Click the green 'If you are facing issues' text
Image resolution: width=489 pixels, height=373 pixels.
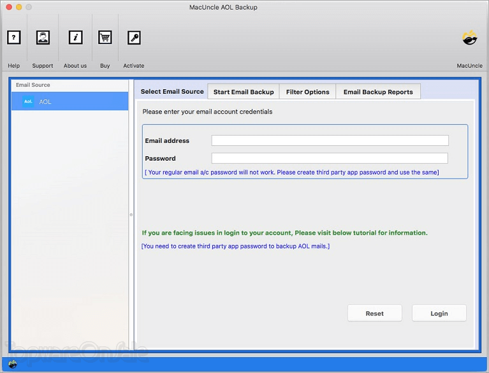[285, 233]
